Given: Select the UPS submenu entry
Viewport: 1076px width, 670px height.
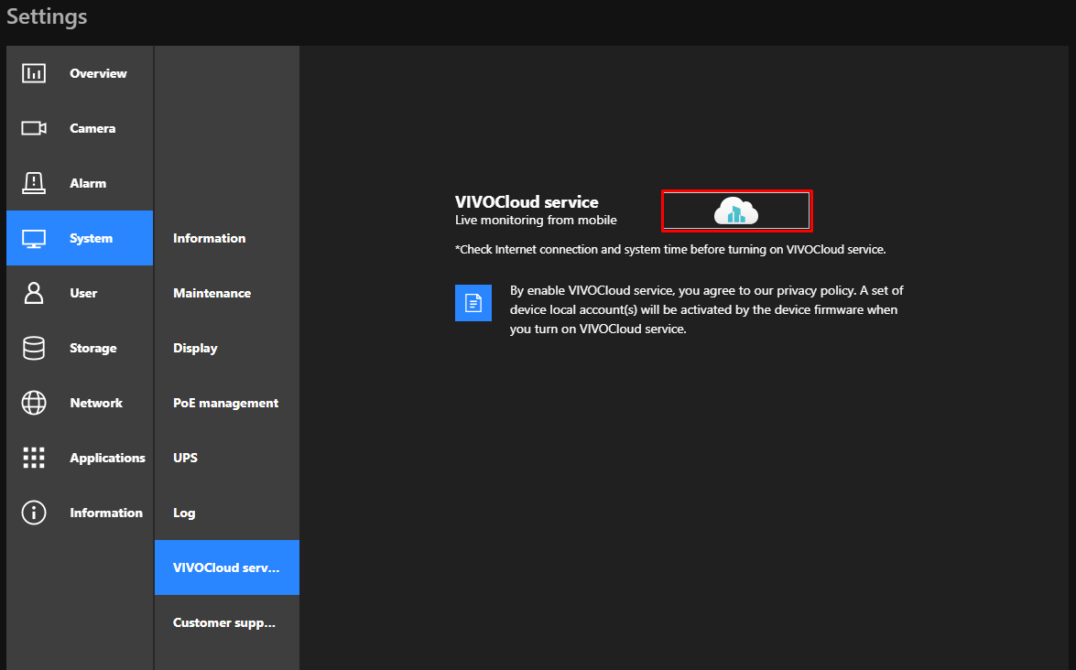Looking at the screenshot, I should pyautogui.click(x=185, y=458).
